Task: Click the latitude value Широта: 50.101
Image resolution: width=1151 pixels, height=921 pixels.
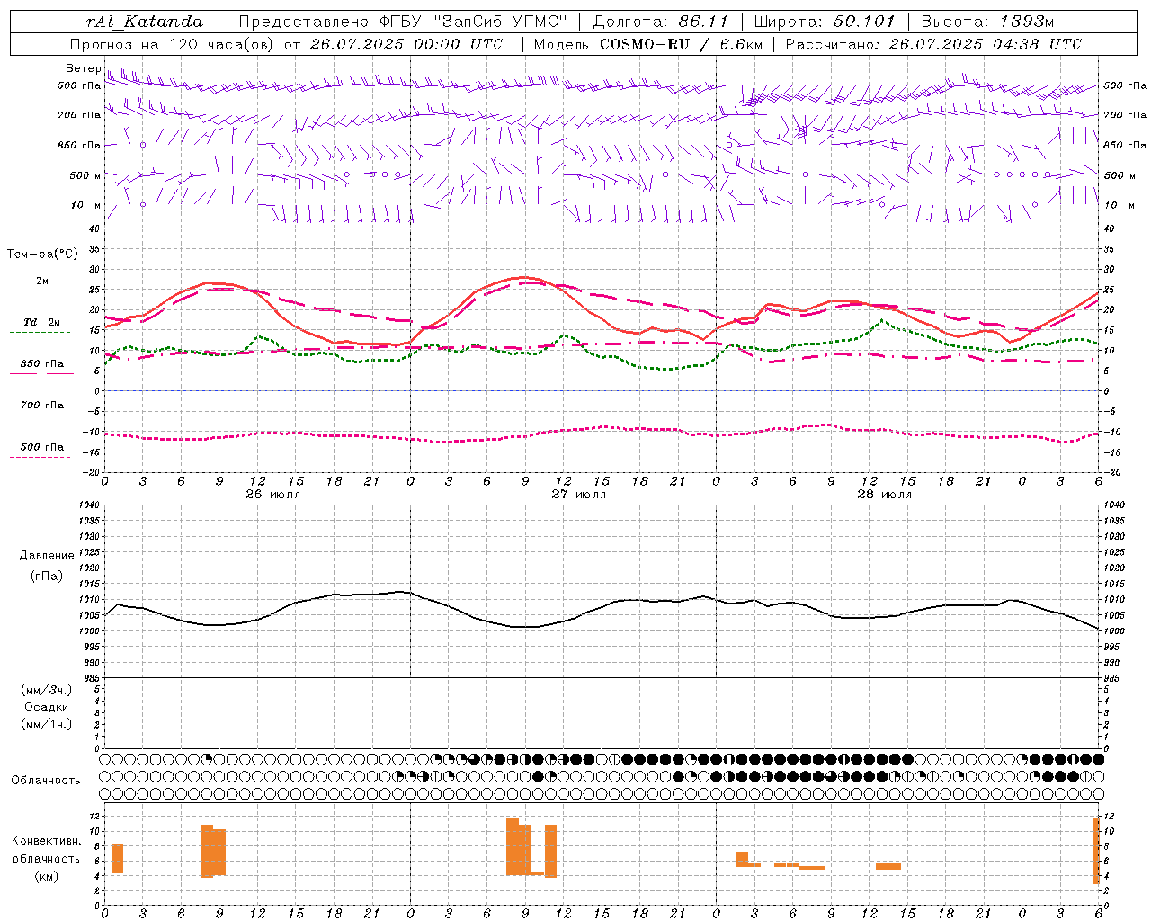Action: (825, 22)
